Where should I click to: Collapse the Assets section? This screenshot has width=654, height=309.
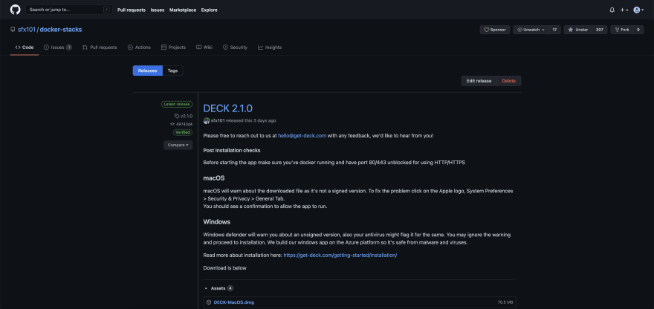click(x=218, y=288)
